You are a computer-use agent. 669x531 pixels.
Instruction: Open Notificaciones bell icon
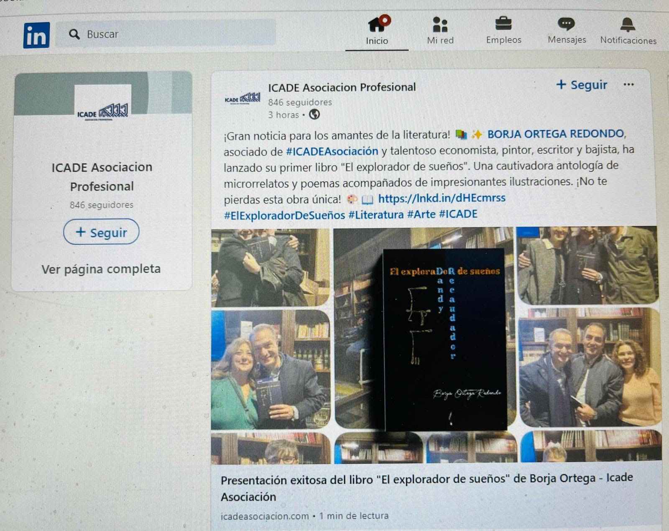tap(628, 25)
